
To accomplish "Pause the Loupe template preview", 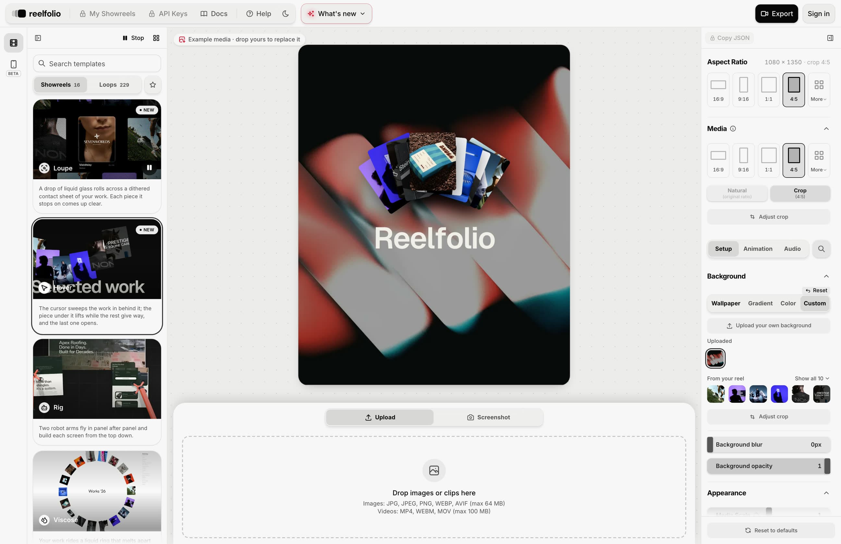I will point(149,168).
